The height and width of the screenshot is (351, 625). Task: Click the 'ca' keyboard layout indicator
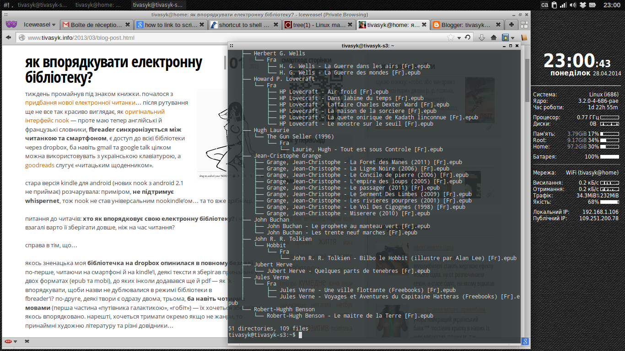544,5
